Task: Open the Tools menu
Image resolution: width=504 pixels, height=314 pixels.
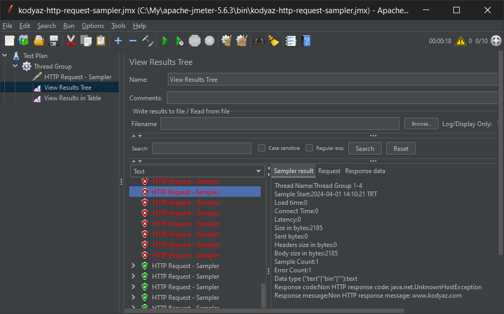Action: [x=118, y=26]
